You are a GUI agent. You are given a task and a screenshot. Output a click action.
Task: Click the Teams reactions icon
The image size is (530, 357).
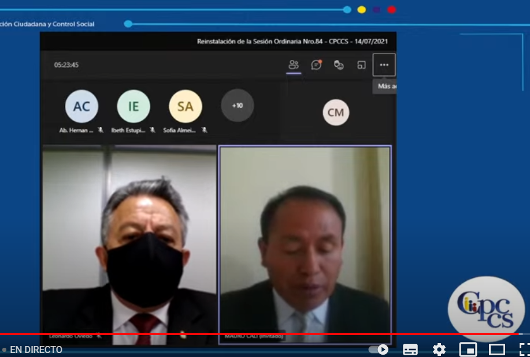pos(339,65)
